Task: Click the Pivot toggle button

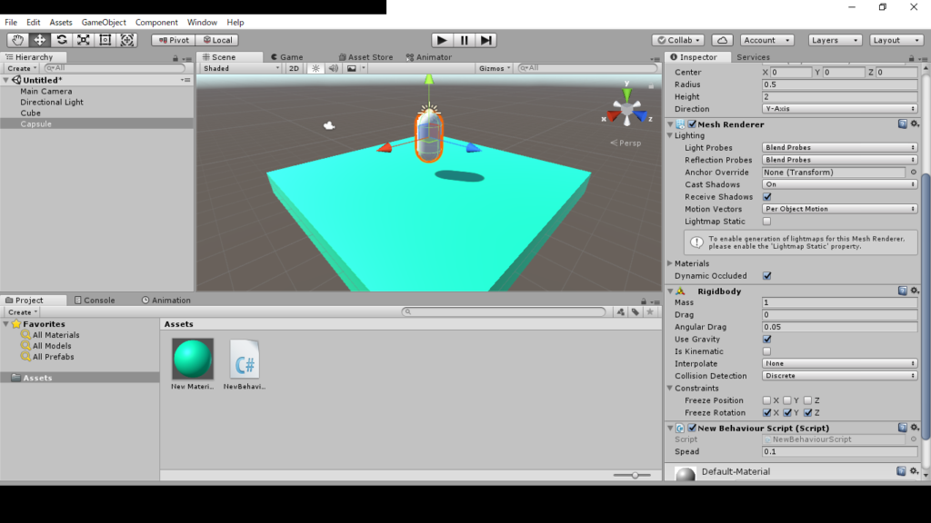Action: 173,40
